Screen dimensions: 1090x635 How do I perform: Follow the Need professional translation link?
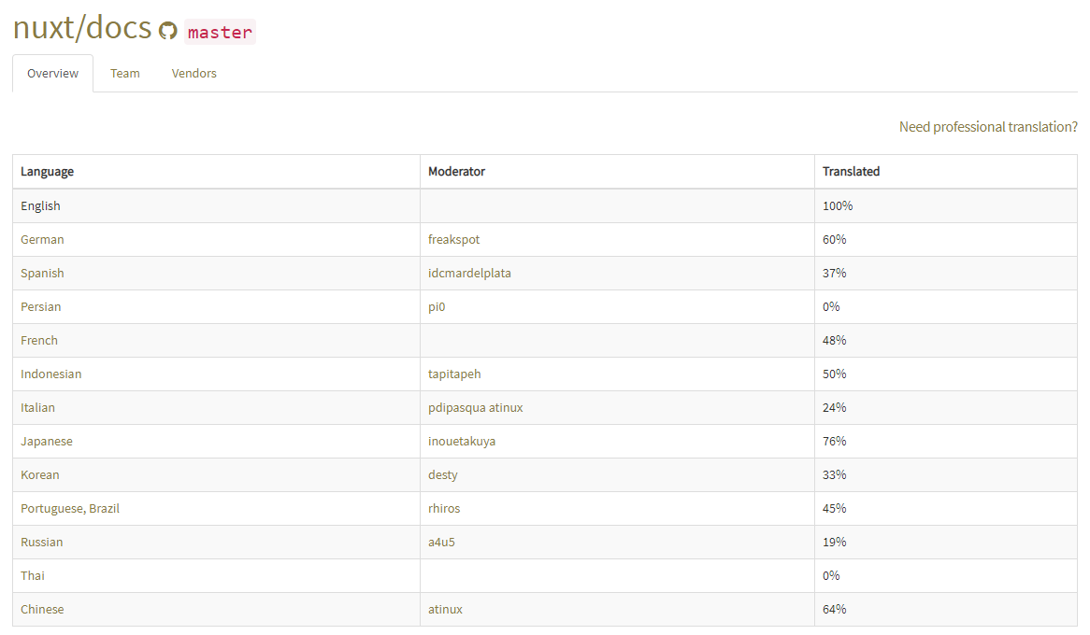tap(988, 127)
